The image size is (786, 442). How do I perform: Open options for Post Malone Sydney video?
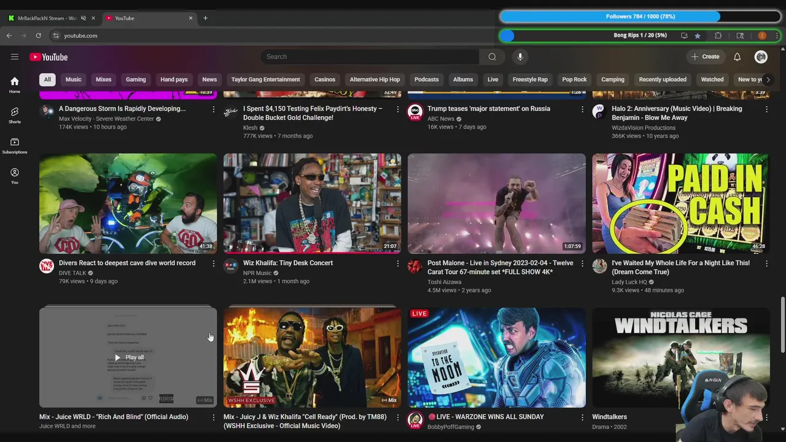[x=582, y=263]
